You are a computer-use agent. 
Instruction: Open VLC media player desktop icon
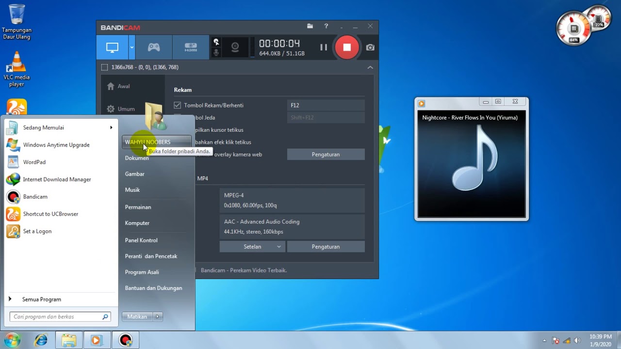point(16,68)
